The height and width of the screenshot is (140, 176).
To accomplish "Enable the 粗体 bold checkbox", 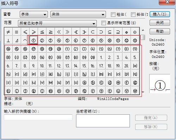I will (x=113, y=14).
